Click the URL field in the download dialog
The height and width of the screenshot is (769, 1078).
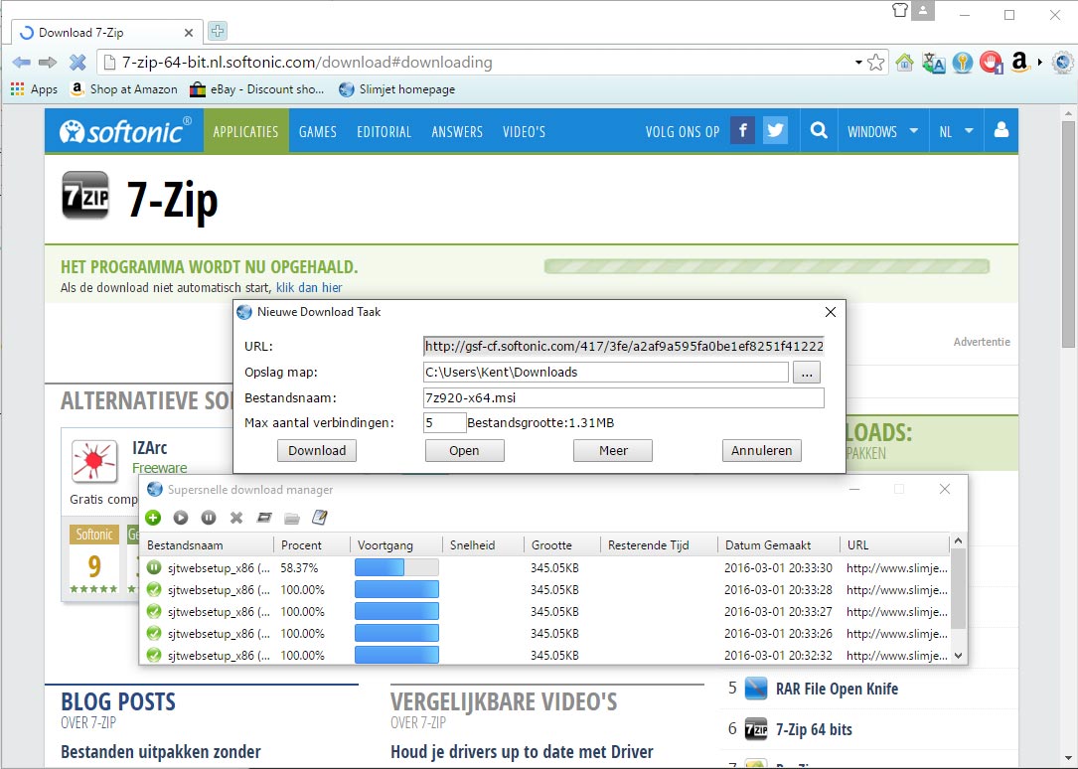(x=624, y=347)
